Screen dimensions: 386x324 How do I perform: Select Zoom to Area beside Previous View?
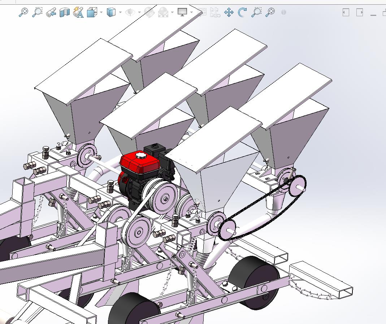tap(37, 12)
